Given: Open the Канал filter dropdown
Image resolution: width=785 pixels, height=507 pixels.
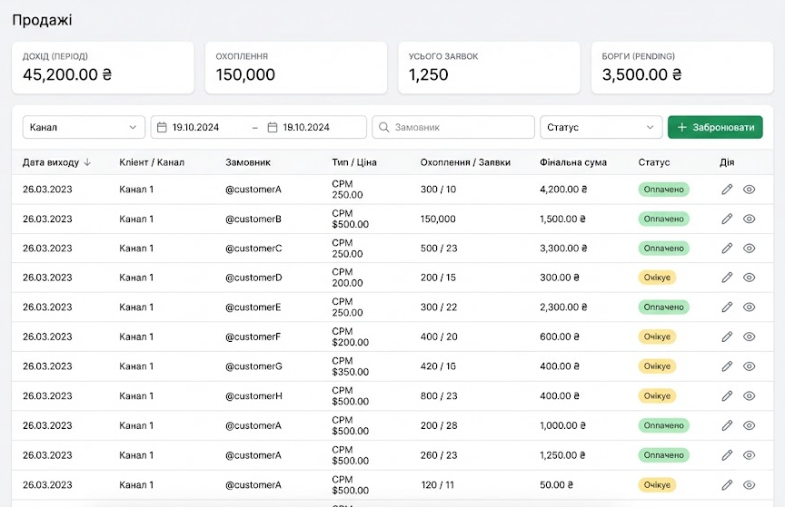Looking at the screenshot, I should [84, 128].
